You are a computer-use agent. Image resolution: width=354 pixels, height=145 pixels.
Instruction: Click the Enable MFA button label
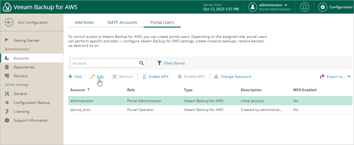(x=158, y=76)
